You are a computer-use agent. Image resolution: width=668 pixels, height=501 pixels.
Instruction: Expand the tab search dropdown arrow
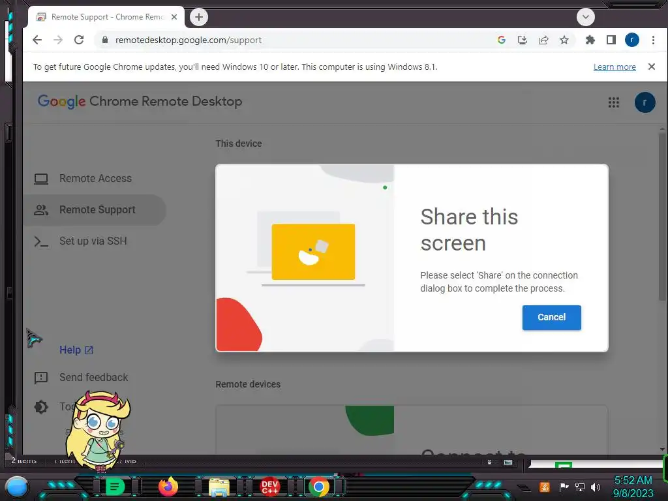585,17
